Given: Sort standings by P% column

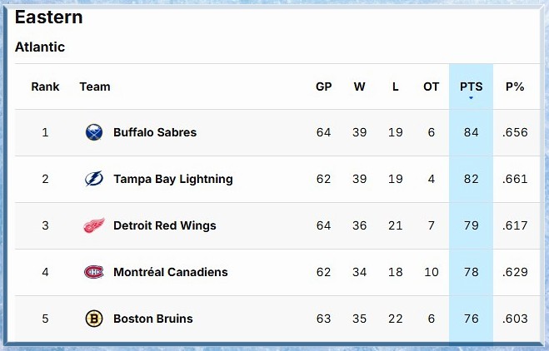Looking at the screenshot, I should pos(515,87).
